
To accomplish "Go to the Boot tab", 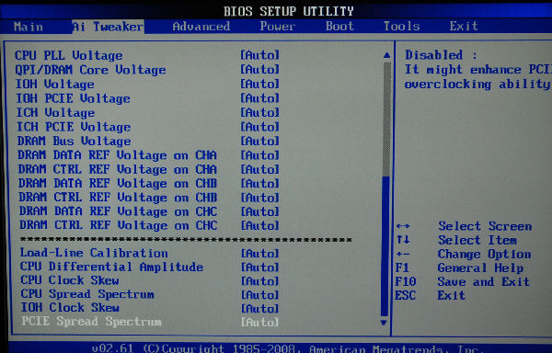I will pyautogui.click(x=339, y=26).
